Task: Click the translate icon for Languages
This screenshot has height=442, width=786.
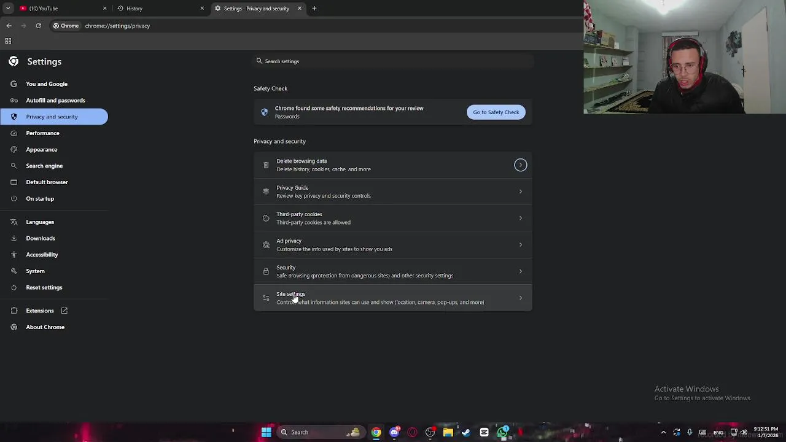Action: (x=14, y=222)
